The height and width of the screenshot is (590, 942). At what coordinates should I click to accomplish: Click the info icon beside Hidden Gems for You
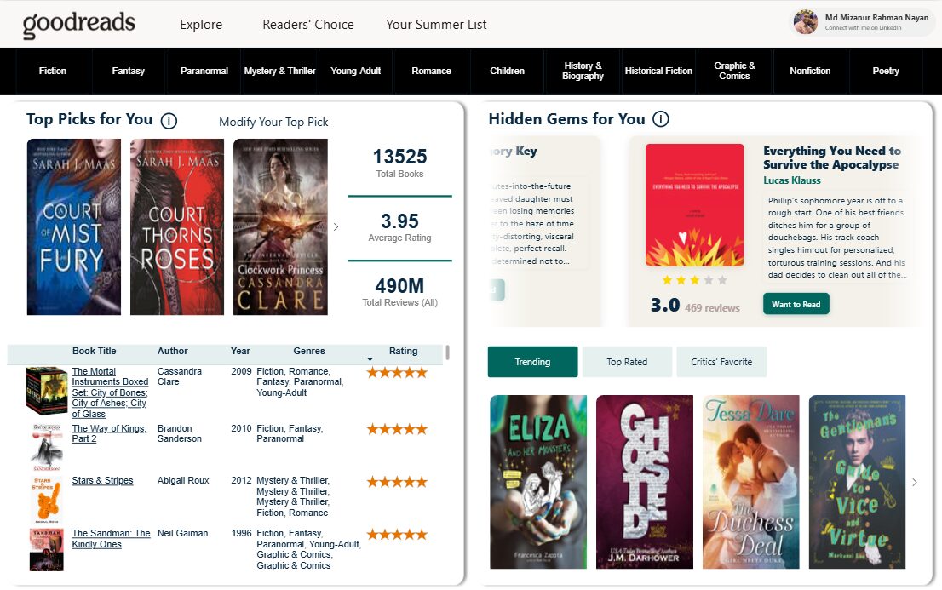[660, 119]
